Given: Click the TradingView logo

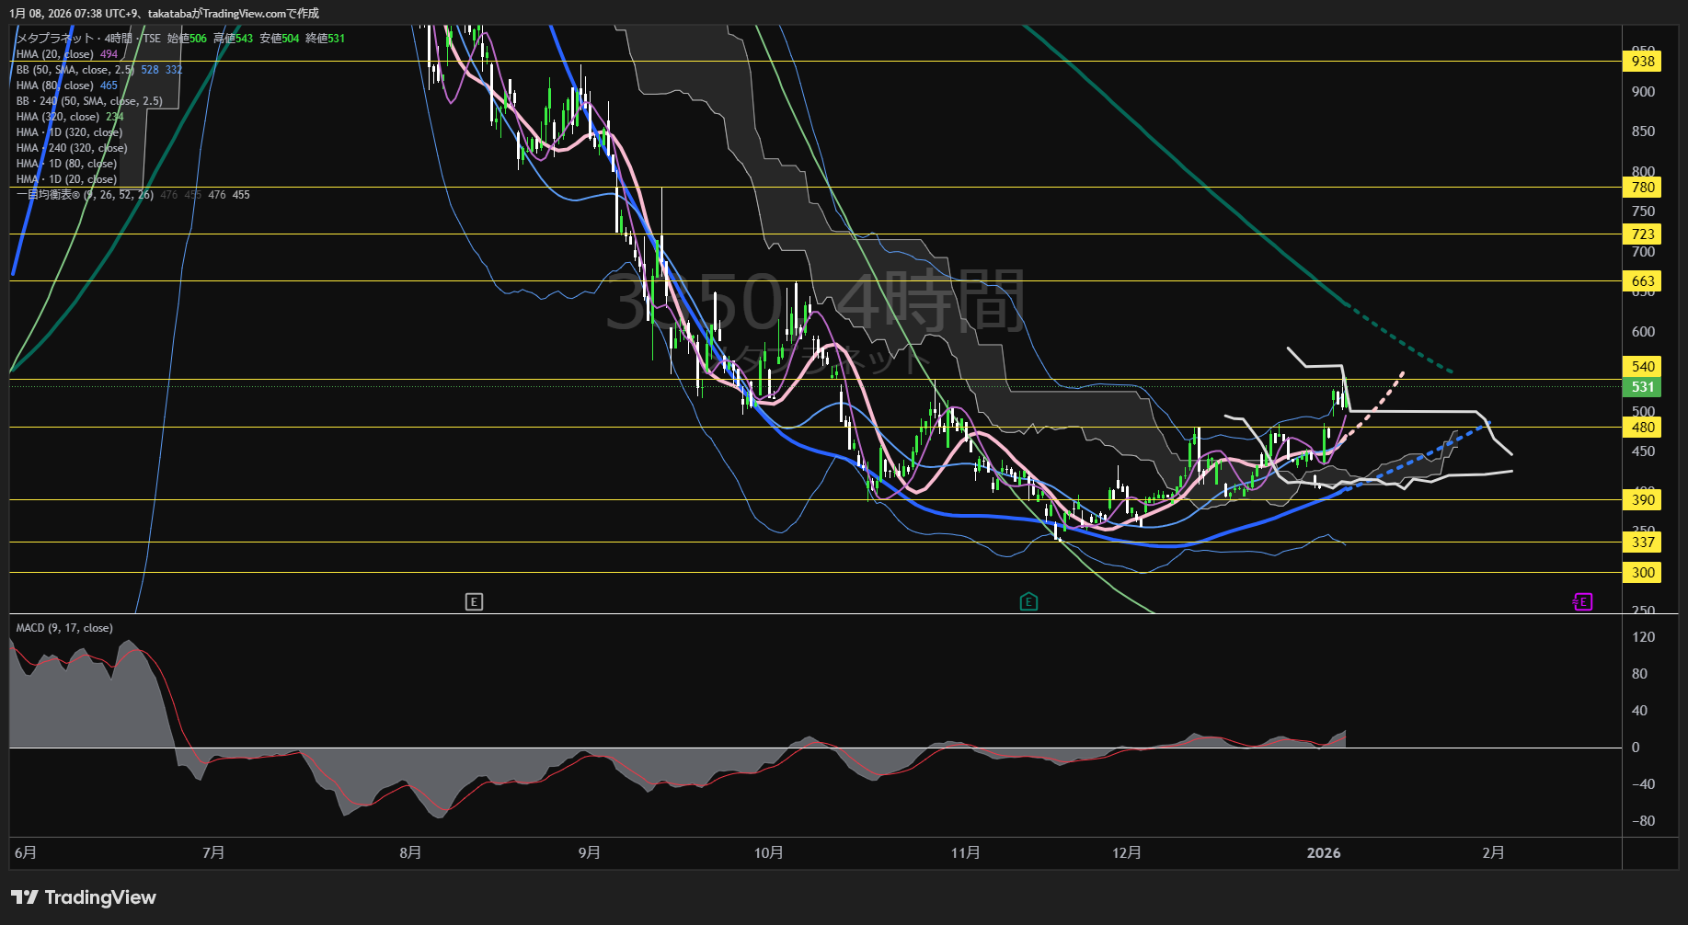Looking at the screenshot, I should pos(84,897).
